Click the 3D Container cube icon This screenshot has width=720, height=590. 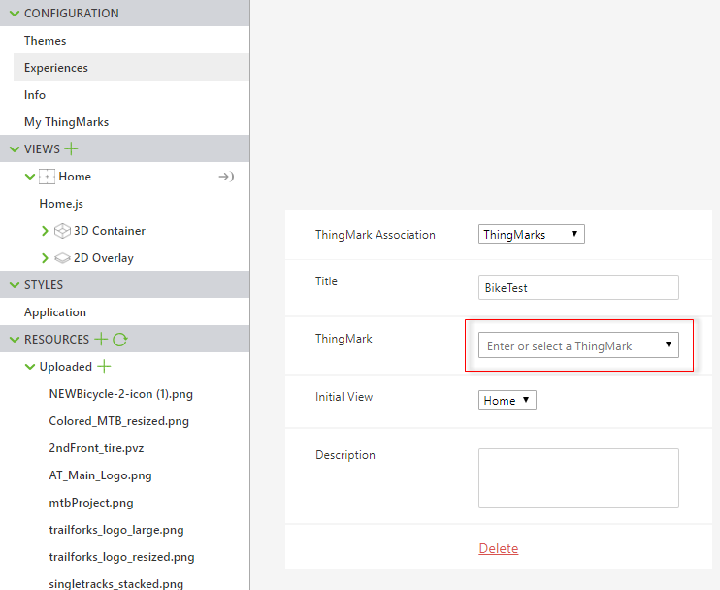(x=62, y=231)
